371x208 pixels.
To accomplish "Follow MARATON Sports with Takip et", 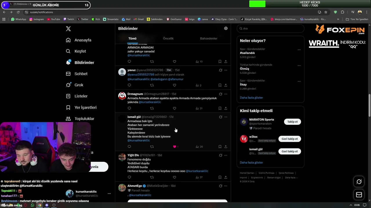I will (292, 122).
